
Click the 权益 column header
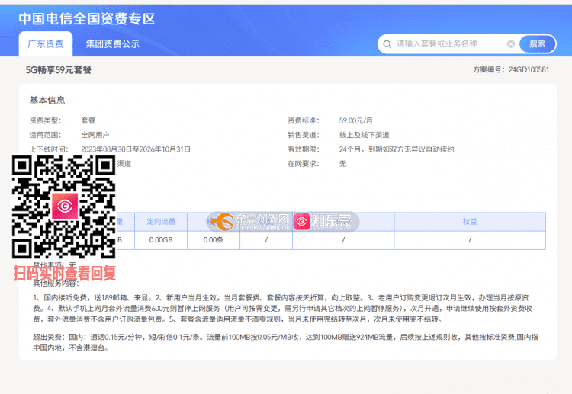tap(470, 222)
